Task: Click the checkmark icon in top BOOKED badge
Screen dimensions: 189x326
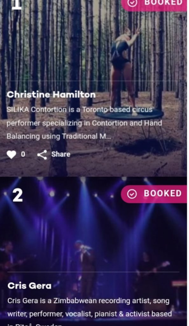Action: 132,3
